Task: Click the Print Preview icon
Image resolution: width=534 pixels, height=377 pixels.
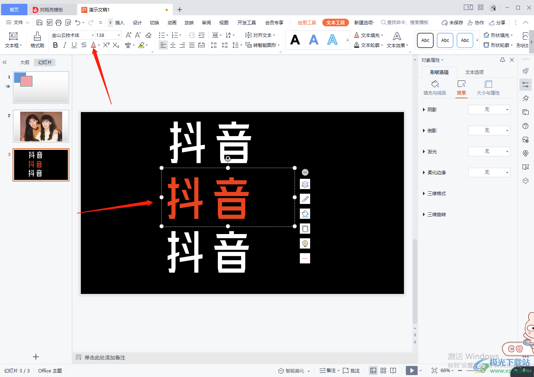Action: click(x=68, y=22)
